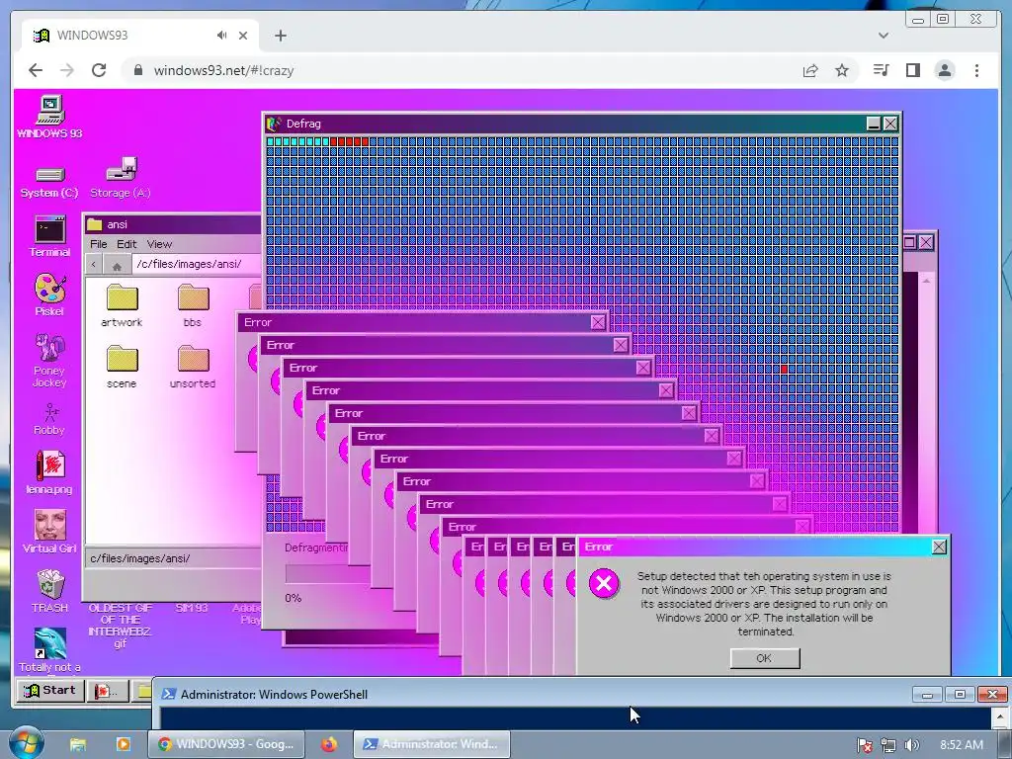Open Firefox from the Windows taskbar

click(x=329, y=744)
